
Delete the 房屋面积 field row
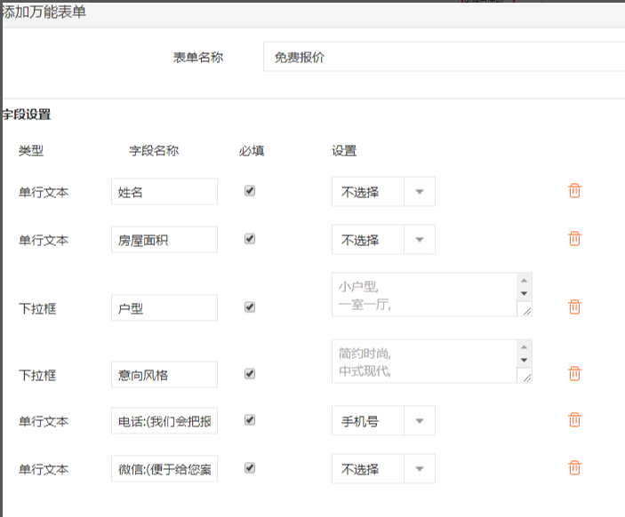pos(574,239)
